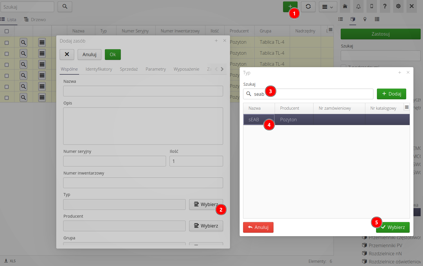Click the question mark help icon
Viewport: 423px width, 266px height.
[385, 6]
